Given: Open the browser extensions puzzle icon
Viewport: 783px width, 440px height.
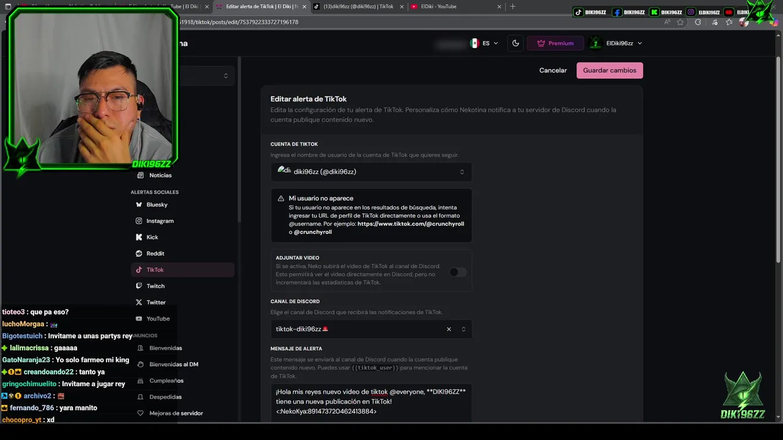Looking at the screenshot, I should click(x=698, y=22).
